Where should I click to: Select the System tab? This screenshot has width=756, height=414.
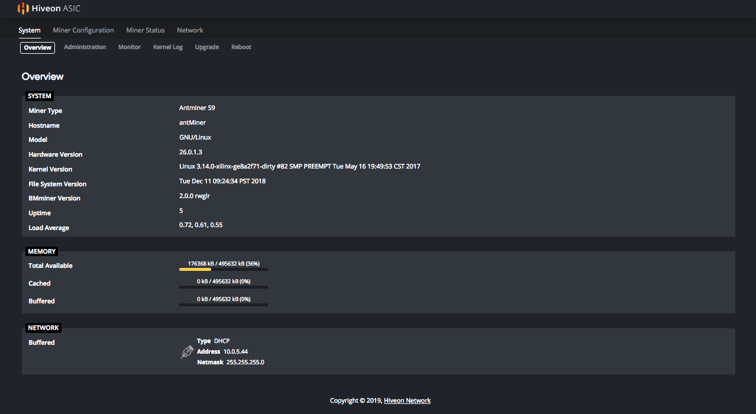[30, 30]
